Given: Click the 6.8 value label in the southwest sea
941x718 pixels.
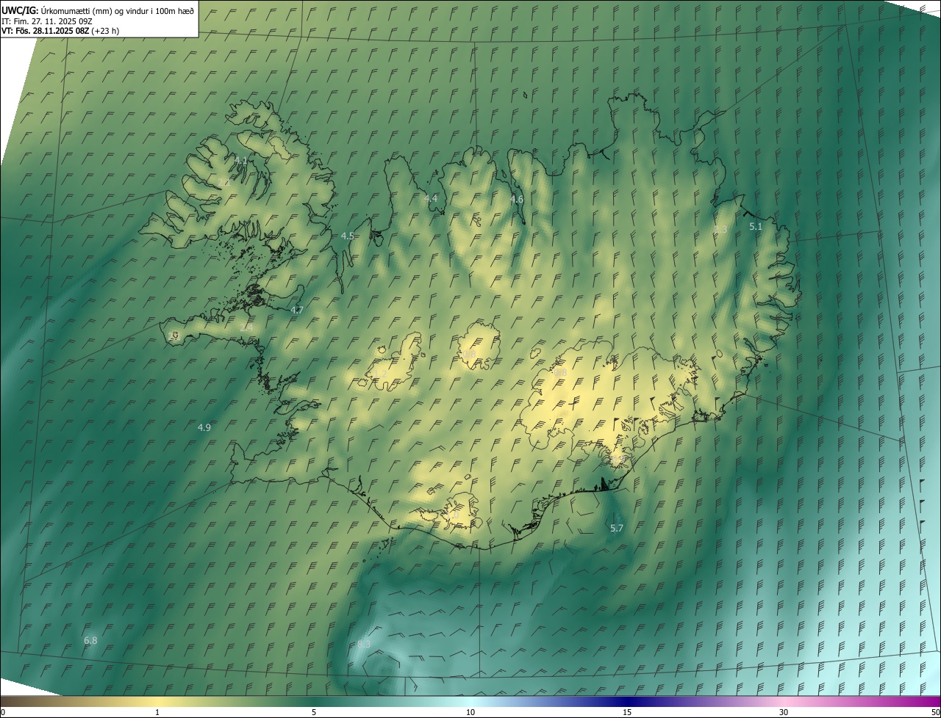Looking at the screenshot, I should pos(90,641).
